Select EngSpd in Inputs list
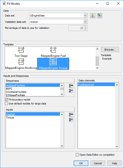The width and height of the screenshot is (124, 168). [33, 114]
